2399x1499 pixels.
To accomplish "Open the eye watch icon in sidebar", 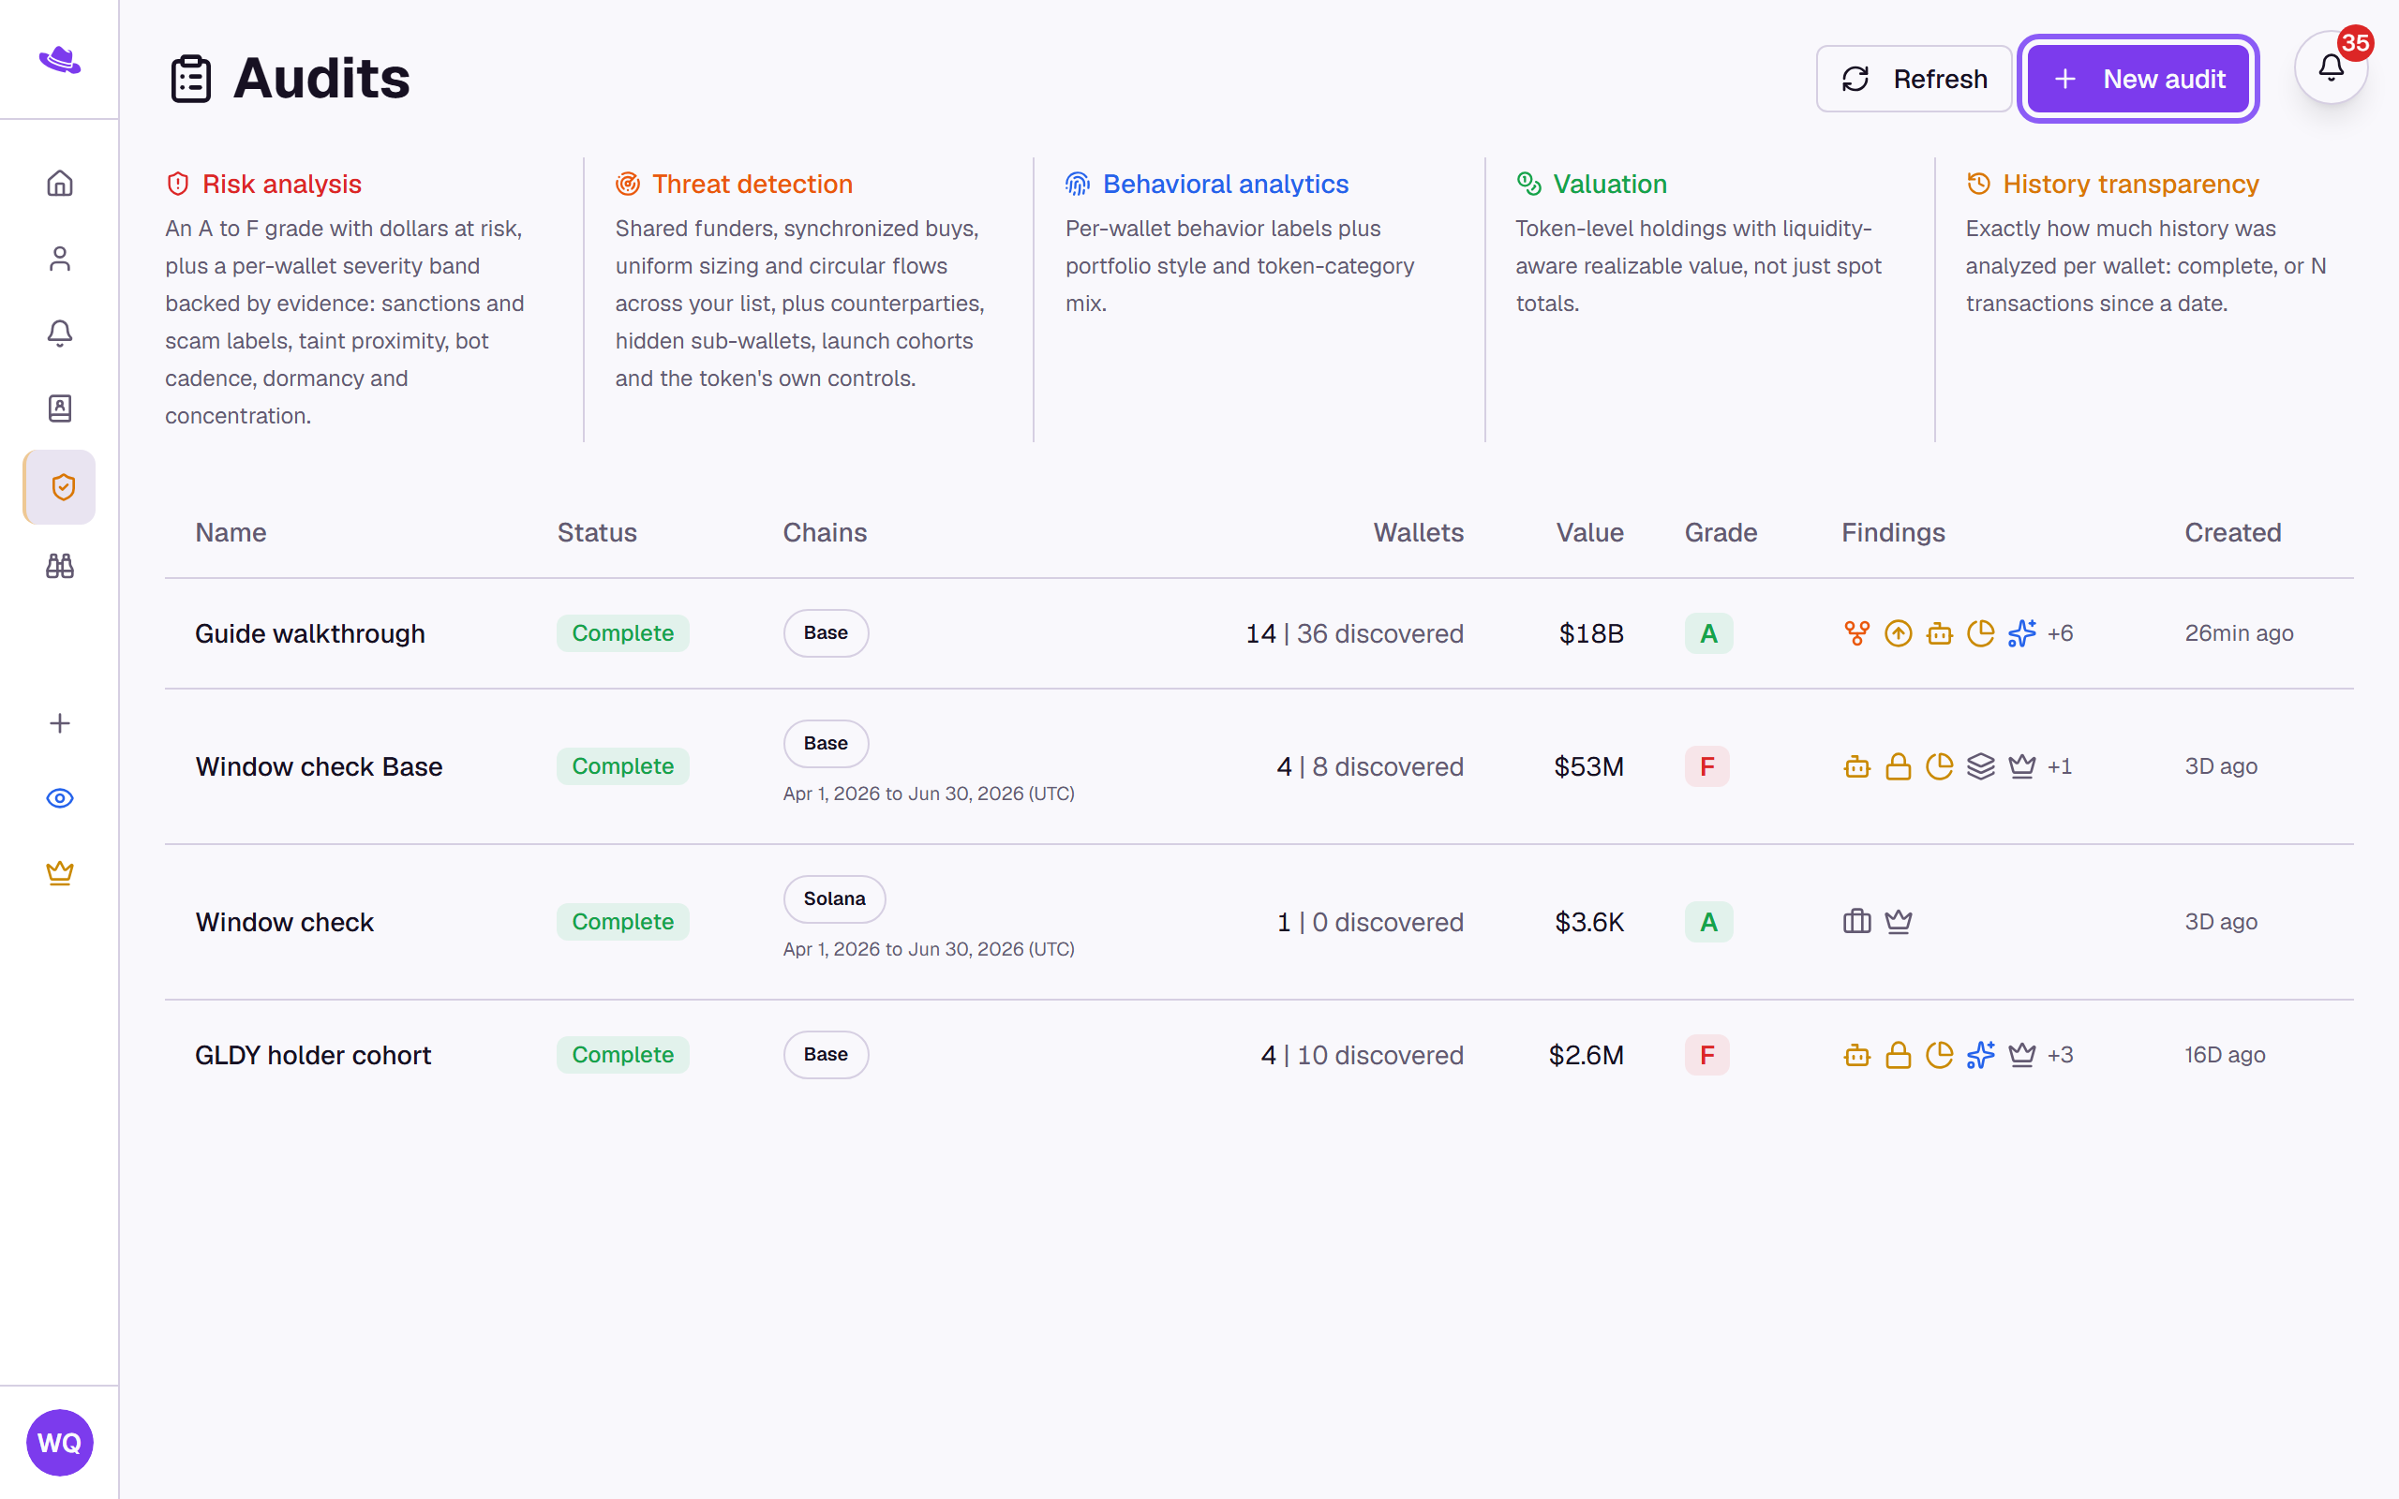I will pyautogui.click(x=59, y=798).
